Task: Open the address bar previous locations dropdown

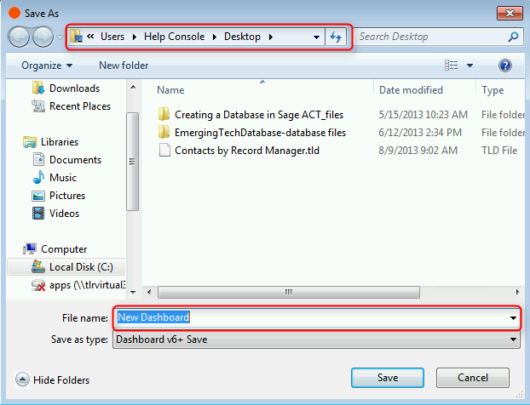Action: [x=316, y=37]
